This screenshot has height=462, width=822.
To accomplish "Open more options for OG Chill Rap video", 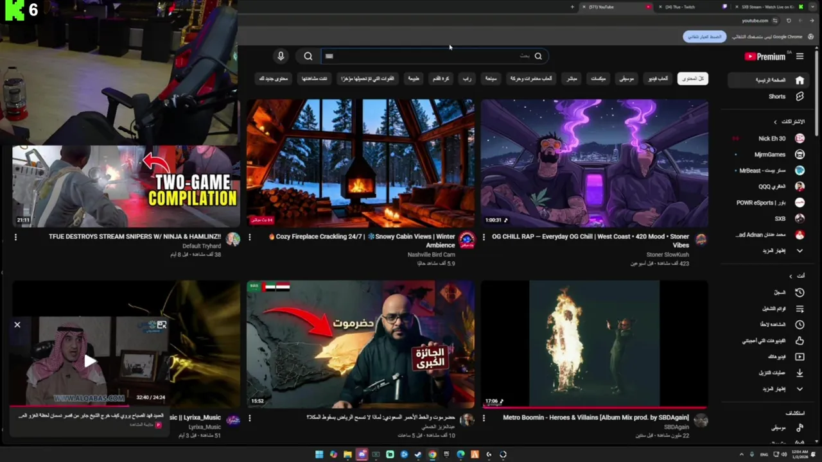I will [x=484, y=237].
